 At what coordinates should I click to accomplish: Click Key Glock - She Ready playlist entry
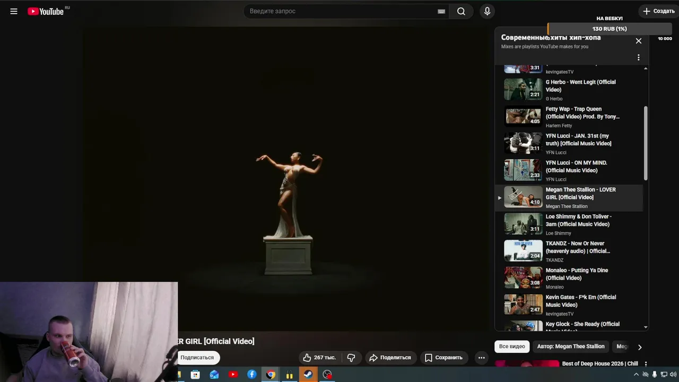point(568,325)
